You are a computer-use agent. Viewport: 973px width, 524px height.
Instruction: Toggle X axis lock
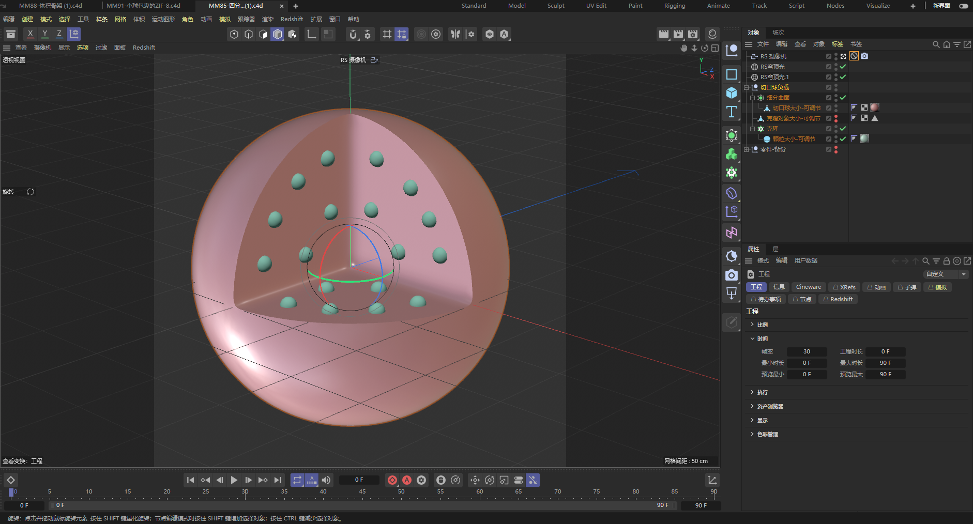(31, 34)
